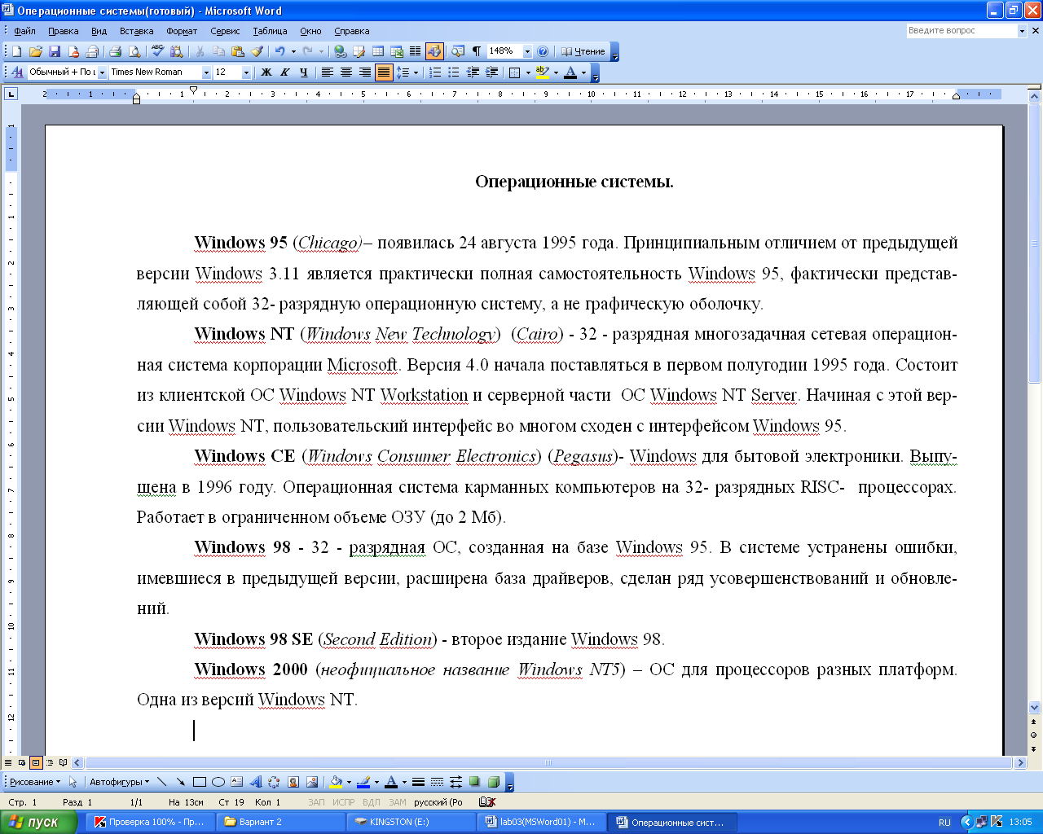Apply a numbered list
This screenshot has width=1043, height=834.
435,72
